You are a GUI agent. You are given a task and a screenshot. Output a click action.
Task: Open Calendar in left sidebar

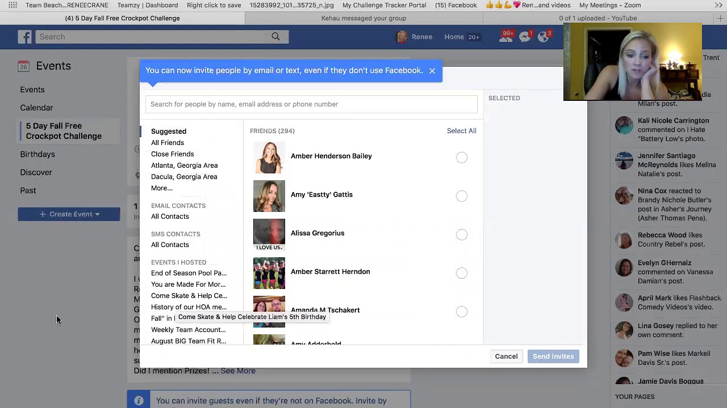coord(36,108)
